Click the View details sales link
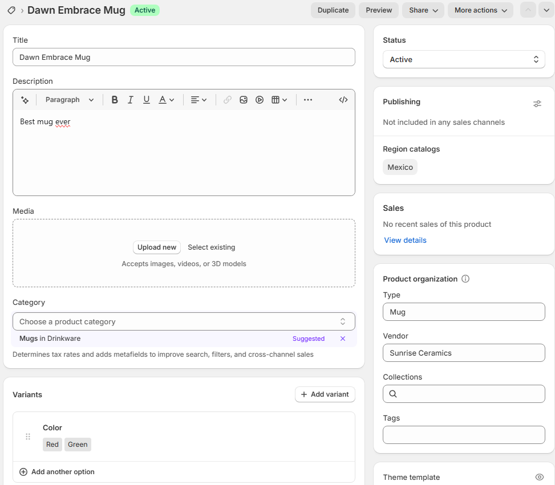Image resolution: width=555 pixels, height=485 pixels. pyautogui.click(x=405, y=240)
